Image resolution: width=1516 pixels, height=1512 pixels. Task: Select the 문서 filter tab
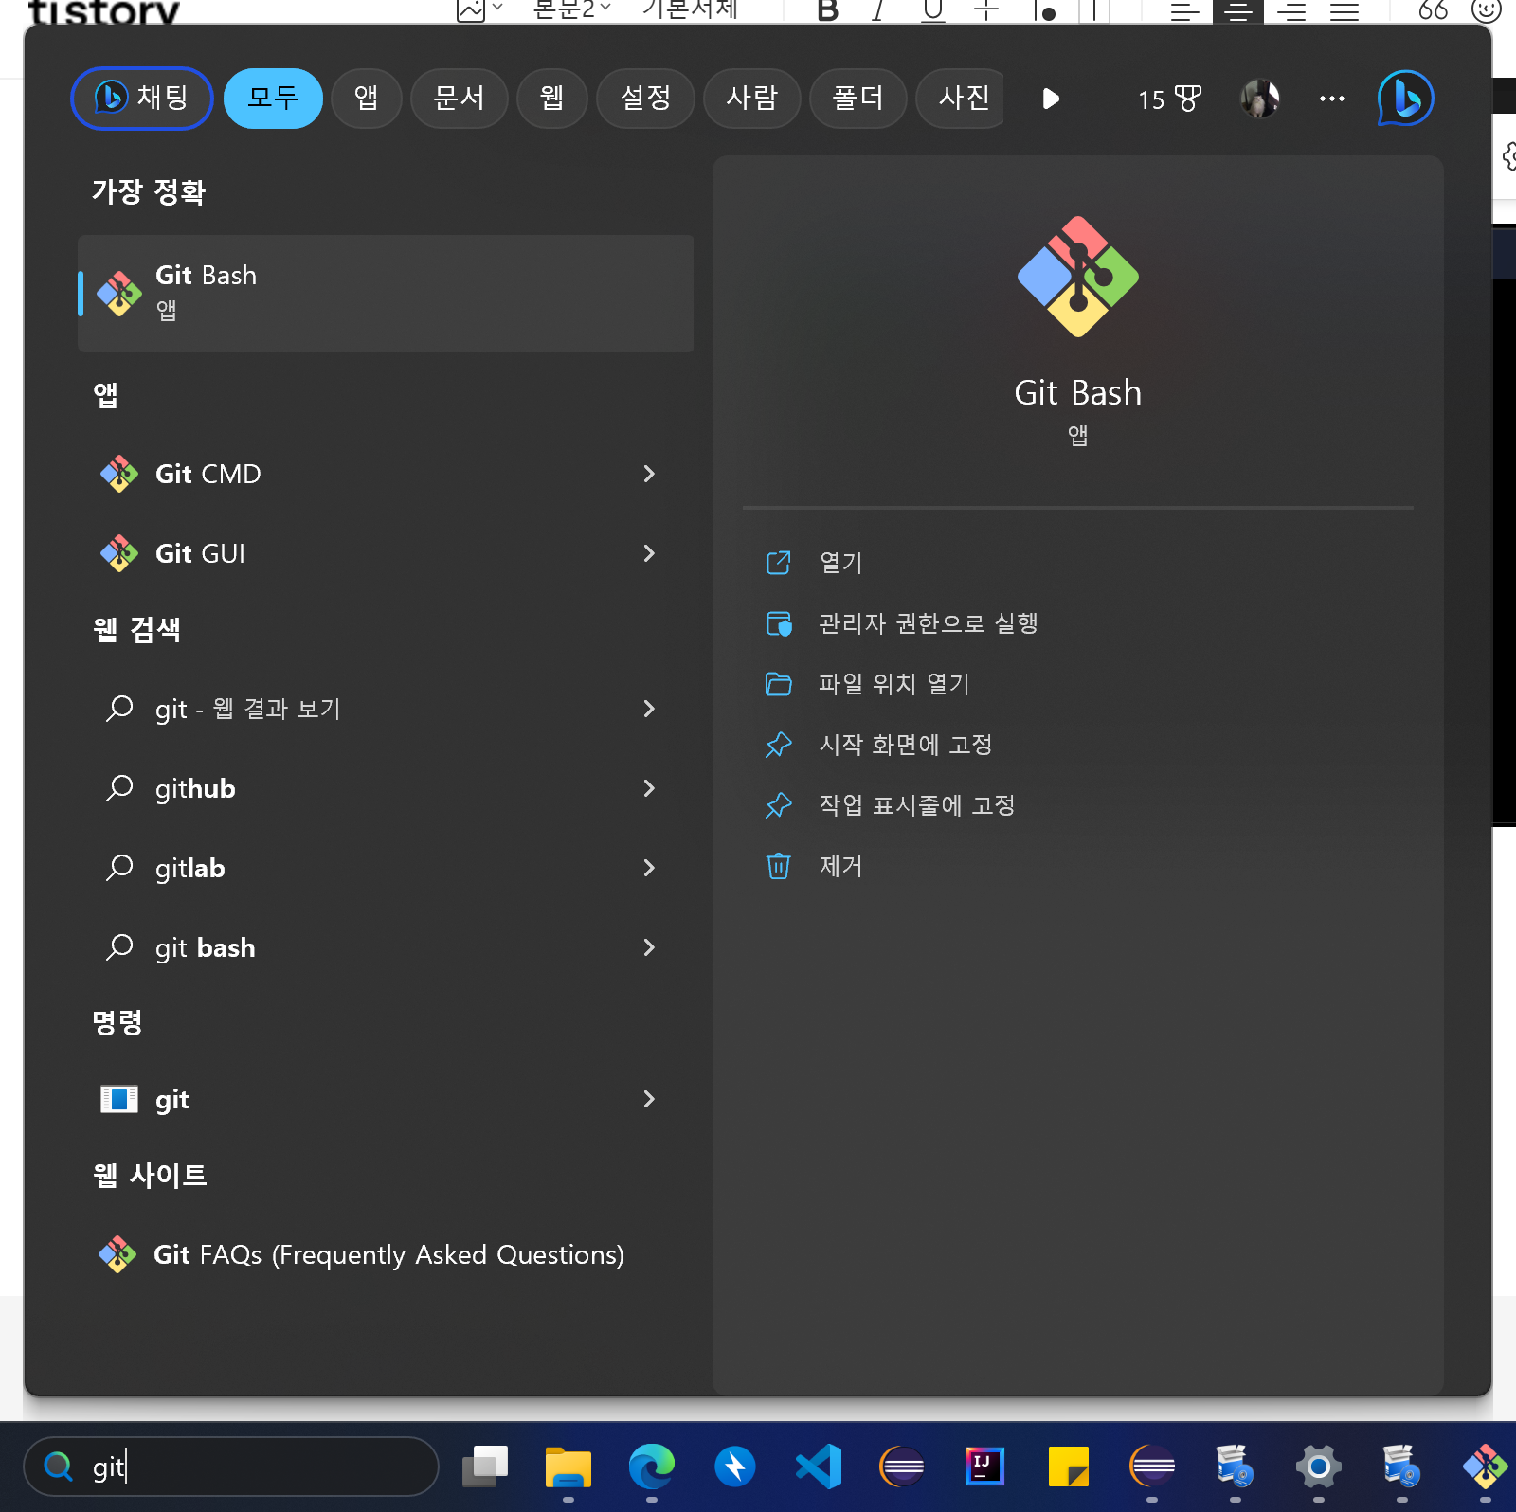click(459, 99)
